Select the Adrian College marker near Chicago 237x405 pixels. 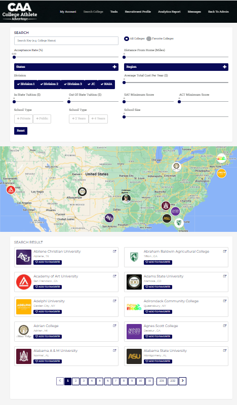tap(176, 166)
